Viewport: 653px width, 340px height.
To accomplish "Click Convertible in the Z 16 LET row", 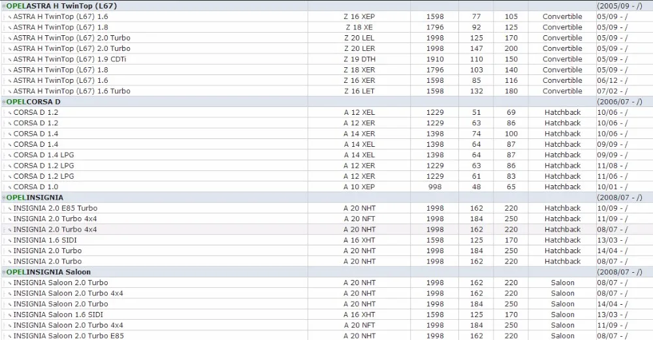I will pyautogui.click(x=562, y=91).
